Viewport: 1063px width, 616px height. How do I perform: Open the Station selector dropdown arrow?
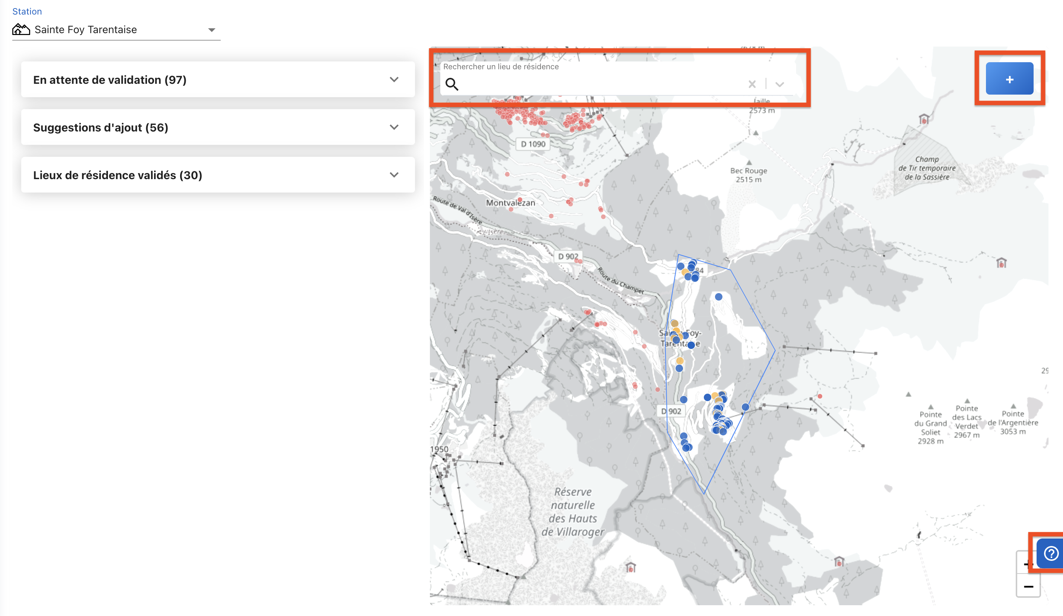[212, 30]
